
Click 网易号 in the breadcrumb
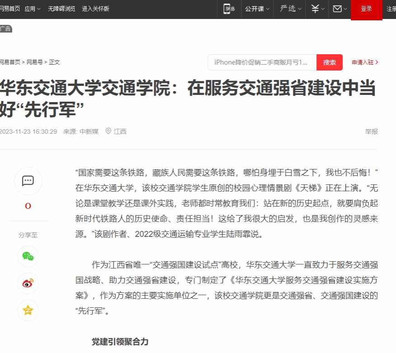click(35, 62)
